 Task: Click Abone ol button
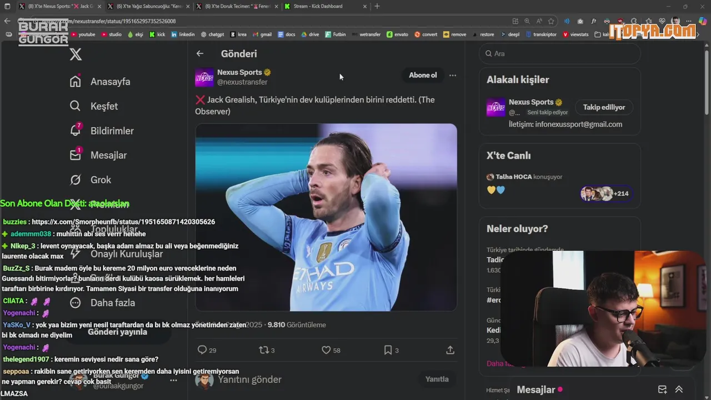(x=423, y=76)
